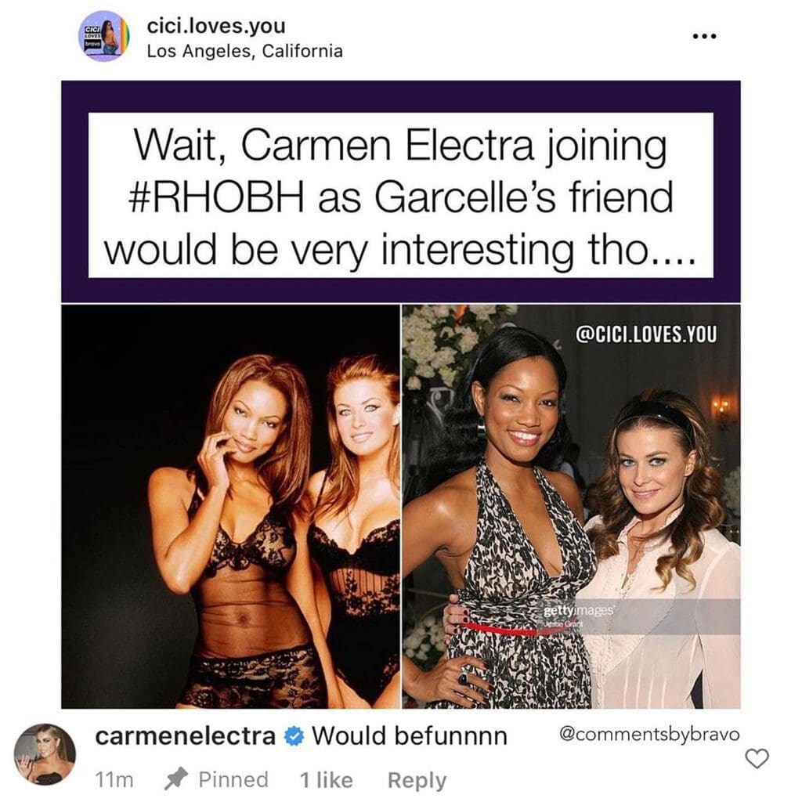Open the Los Angeles, California location
Screen dimensions: 802x802
[244, 51]
